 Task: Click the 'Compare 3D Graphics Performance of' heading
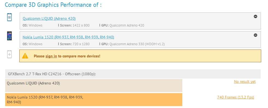click(x=53, y=5)
